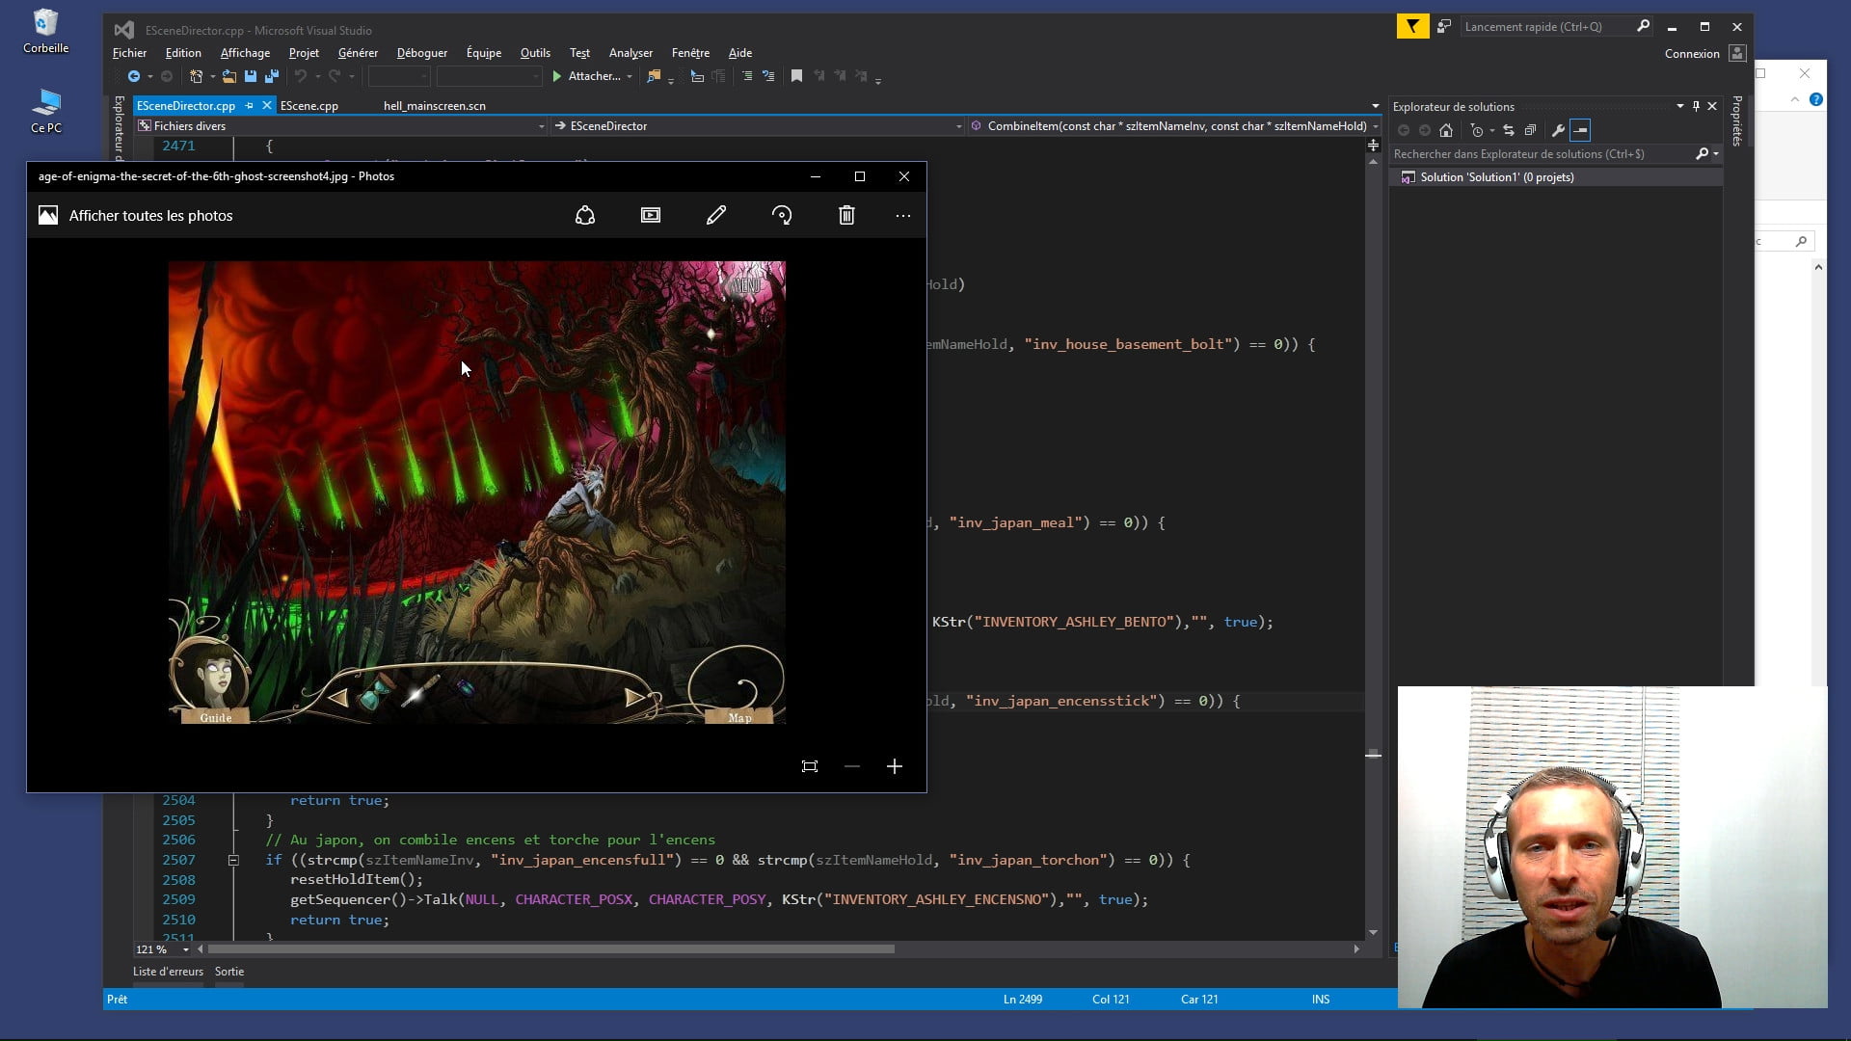Screen dimensions: 1851x1041
Task: Save current file with floppy icon
Action: click(x=251, y=76)
